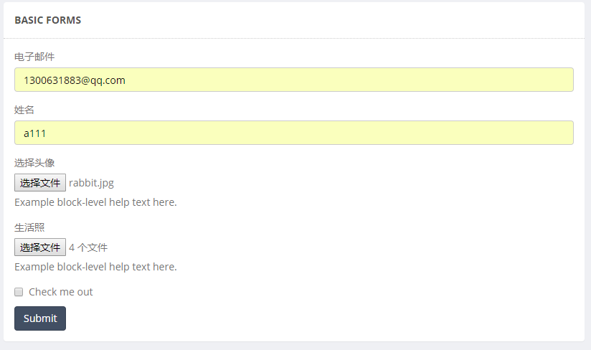This screenshot has height=350, width=591.
Task: Click the rabbit.jpg selected file name
Action: click(x=91, y=183)
